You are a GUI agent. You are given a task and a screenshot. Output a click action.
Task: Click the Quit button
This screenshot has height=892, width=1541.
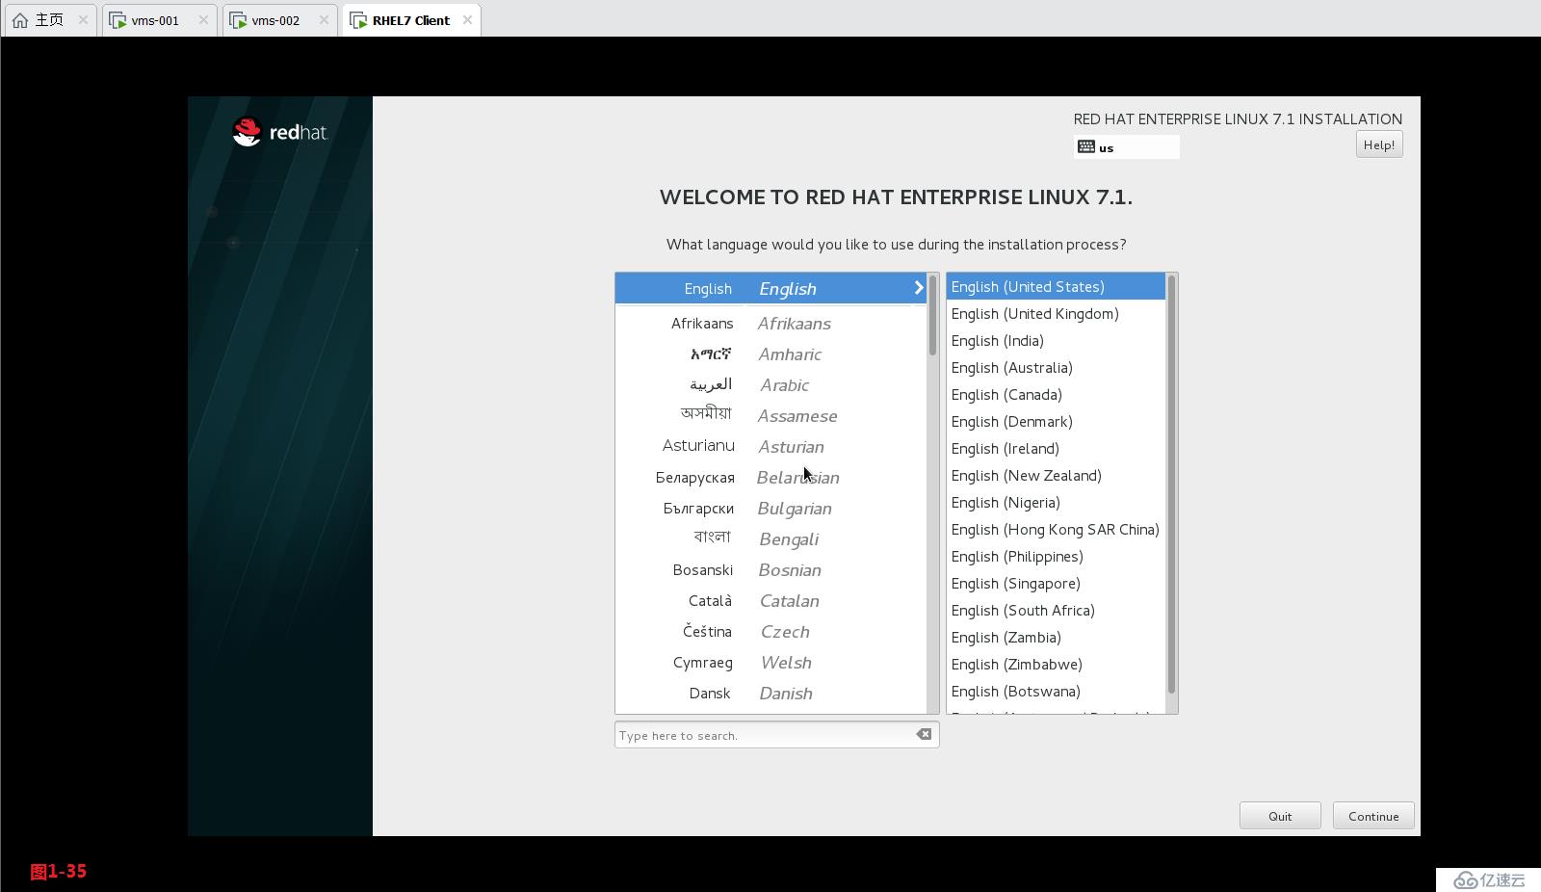[1280, 816]
